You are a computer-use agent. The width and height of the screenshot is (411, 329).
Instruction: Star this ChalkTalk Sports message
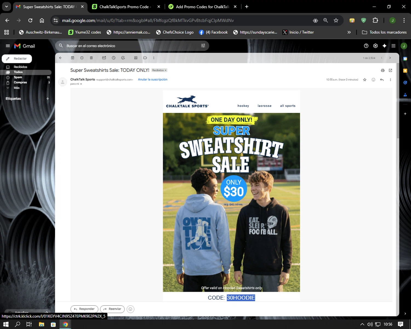coord(365,80)
